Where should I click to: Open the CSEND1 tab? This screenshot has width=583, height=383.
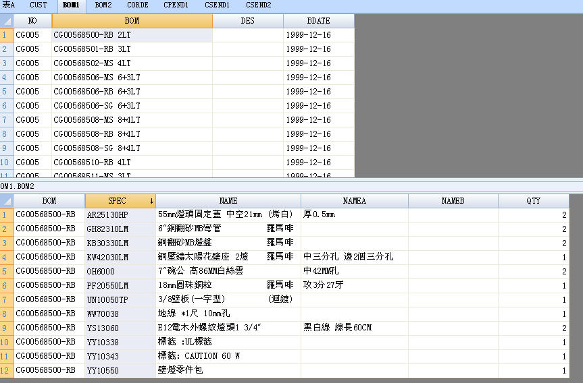[217, 5]
